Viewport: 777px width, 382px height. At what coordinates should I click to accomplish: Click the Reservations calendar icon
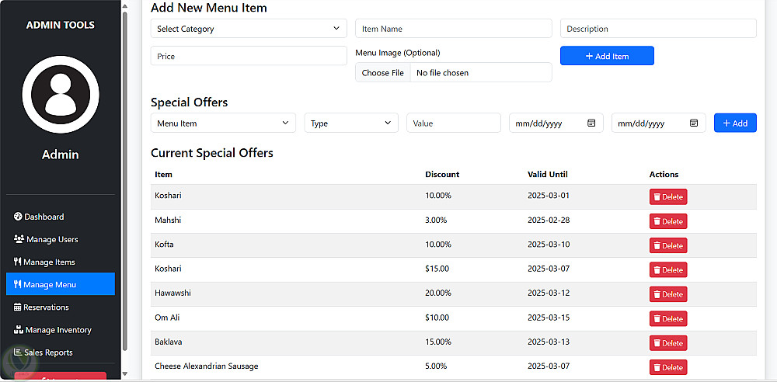pyautogui.click(x=18, y=307)
